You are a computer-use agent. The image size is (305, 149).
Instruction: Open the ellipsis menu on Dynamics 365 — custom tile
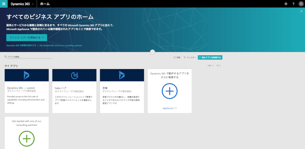point(45,84)
